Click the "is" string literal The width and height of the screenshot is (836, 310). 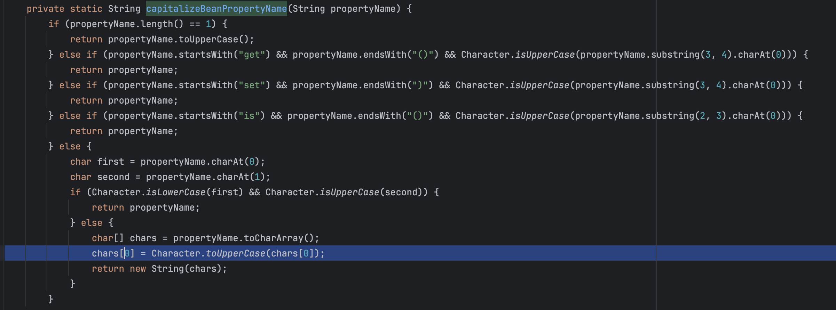pyautogui.click(x=249, y=116)
